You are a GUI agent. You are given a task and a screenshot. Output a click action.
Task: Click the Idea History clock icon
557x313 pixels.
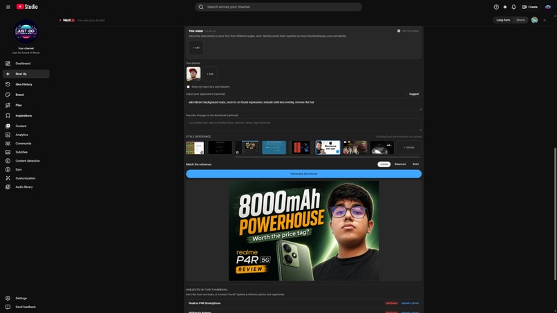pyautogui.click(x=8, y=84)
